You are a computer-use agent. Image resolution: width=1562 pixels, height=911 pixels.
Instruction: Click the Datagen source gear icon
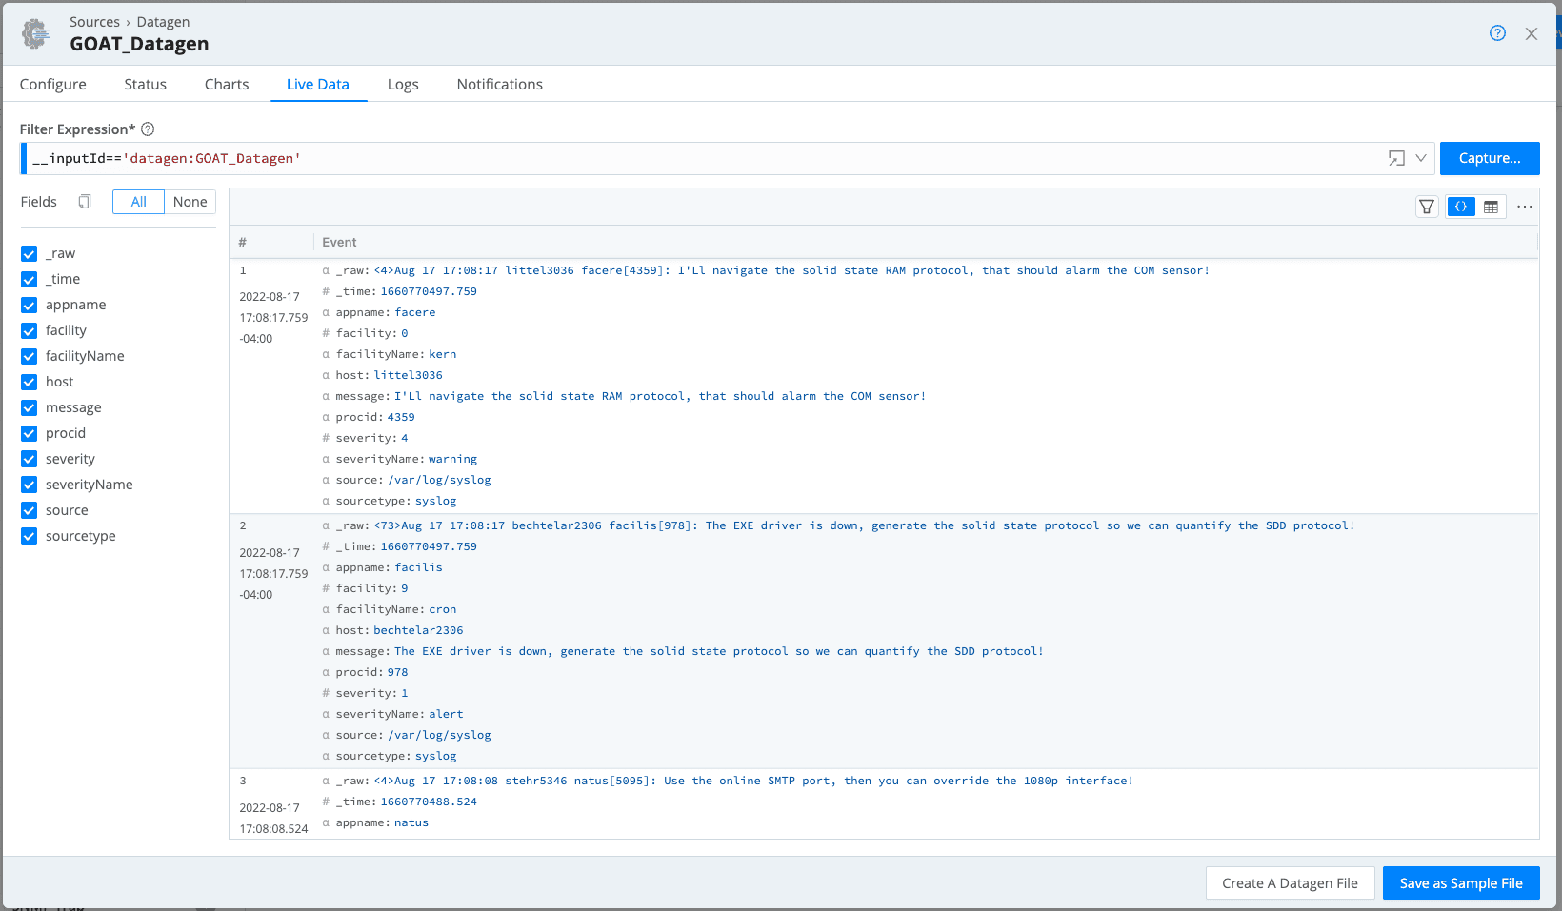pos(36,33)
